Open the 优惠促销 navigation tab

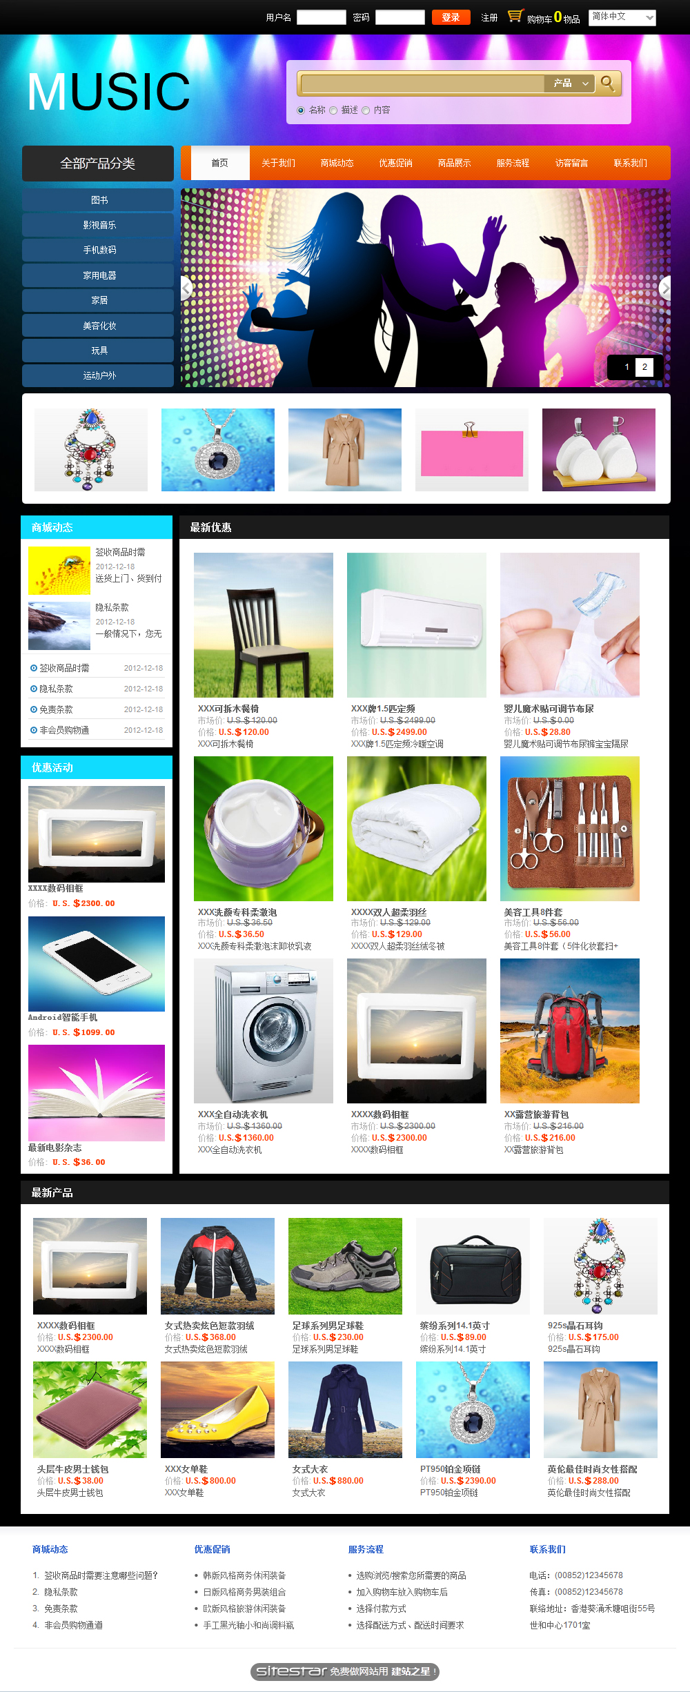pyautogui.click(x=395, y=164)
